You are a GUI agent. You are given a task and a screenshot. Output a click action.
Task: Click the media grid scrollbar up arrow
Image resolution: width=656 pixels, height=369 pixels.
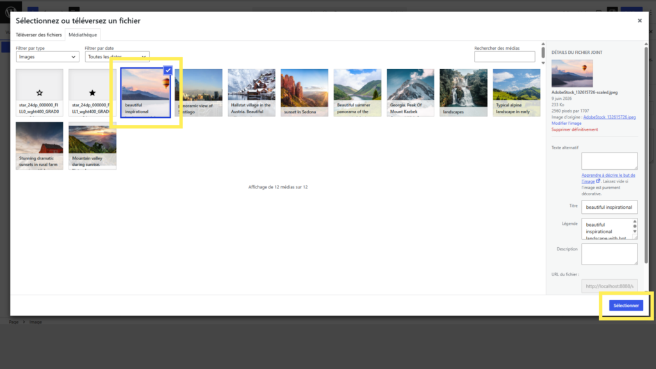pyautogui.click(x=543, y=44)
